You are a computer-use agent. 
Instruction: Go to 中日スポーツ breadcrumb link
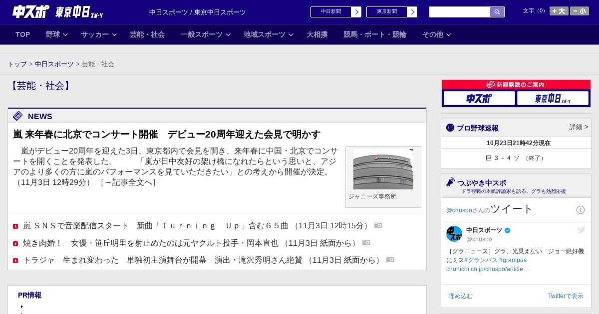(54, 64)
